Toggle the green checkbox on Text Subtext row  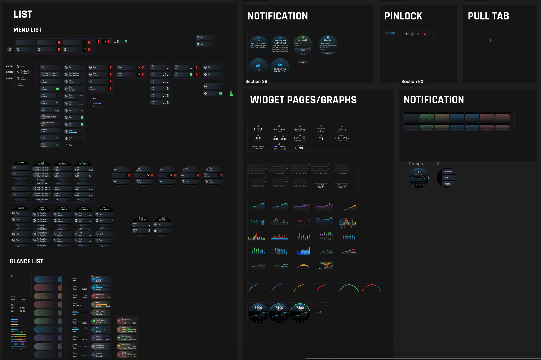57,89
